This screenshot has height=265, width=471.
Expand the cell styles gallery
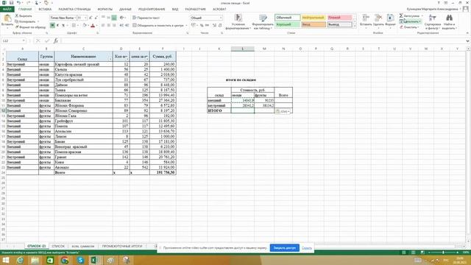tap(355, 26)
